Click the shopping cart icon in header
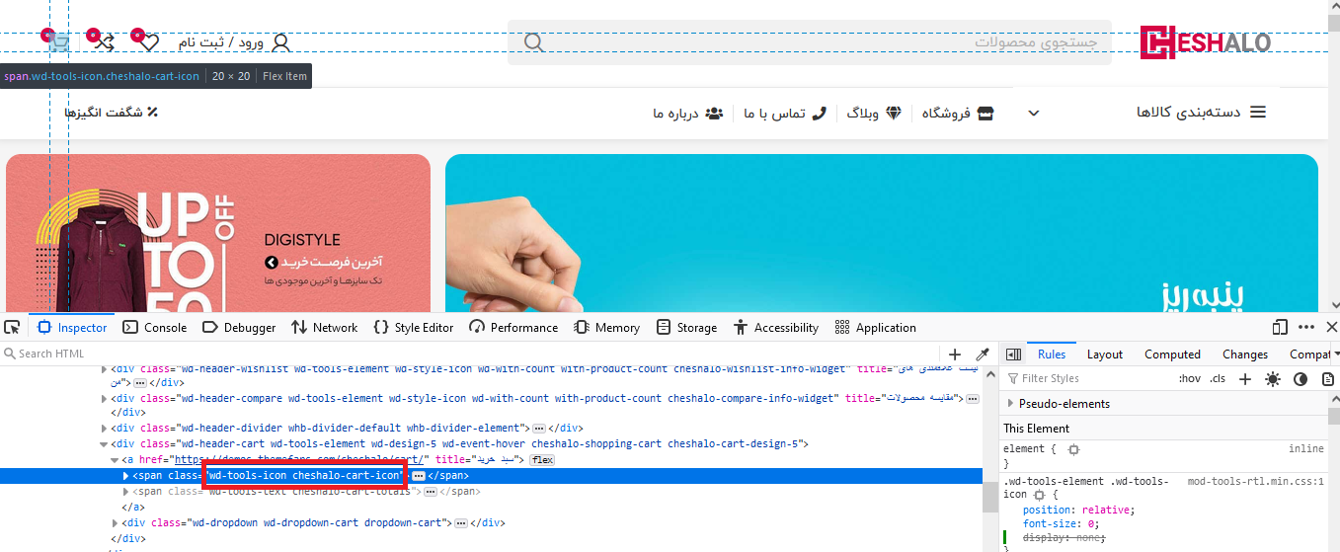Viewport: 1340px width, 552px height. [x=60, y=43]
